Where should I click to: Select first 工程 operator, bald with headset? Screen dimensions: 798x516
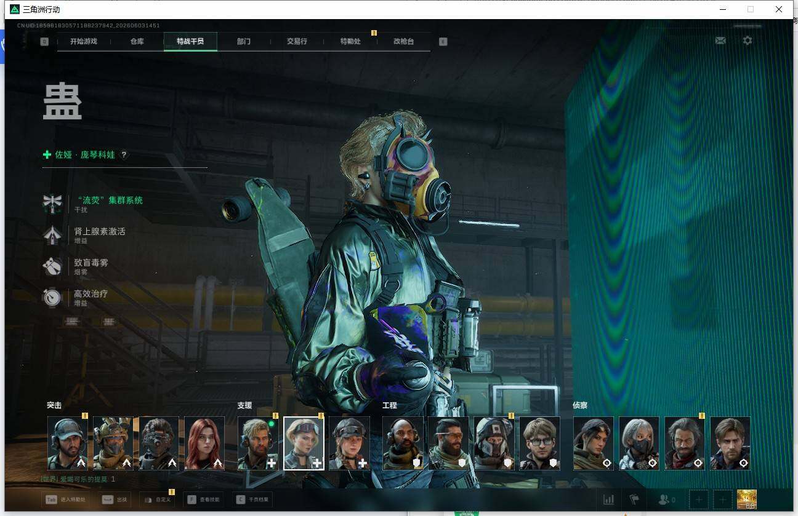click(403, 443)
